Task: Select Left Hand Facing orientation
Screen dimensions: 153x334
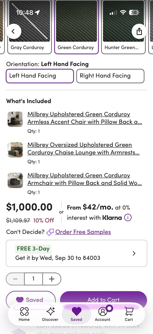Action: (x=40, y=76)
